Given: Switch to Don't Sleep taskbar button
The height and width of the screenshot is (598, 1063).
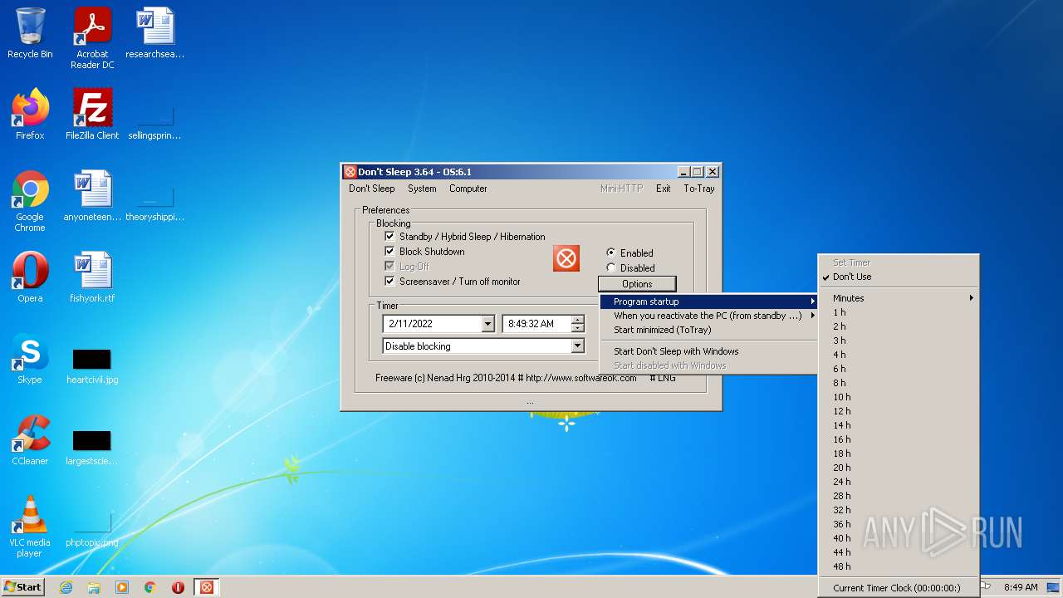Looking at the screenshot, I should 207,587.
